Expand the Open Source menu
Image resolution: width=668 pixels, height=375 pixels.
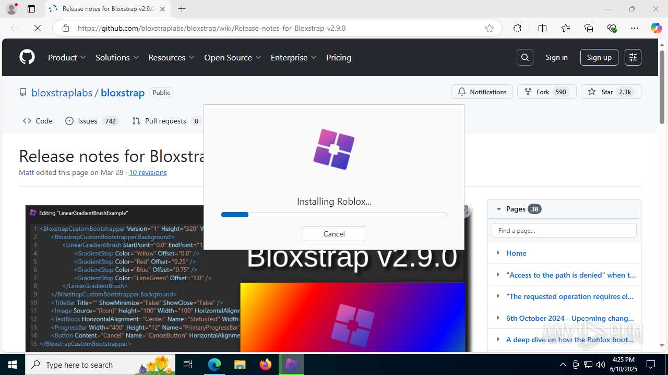233,57
